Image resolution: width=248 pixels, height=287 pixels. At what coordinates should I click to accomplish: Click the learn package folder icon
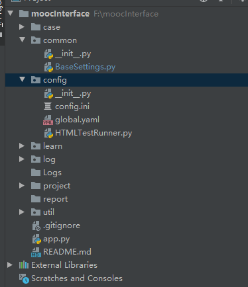point(36,146)
